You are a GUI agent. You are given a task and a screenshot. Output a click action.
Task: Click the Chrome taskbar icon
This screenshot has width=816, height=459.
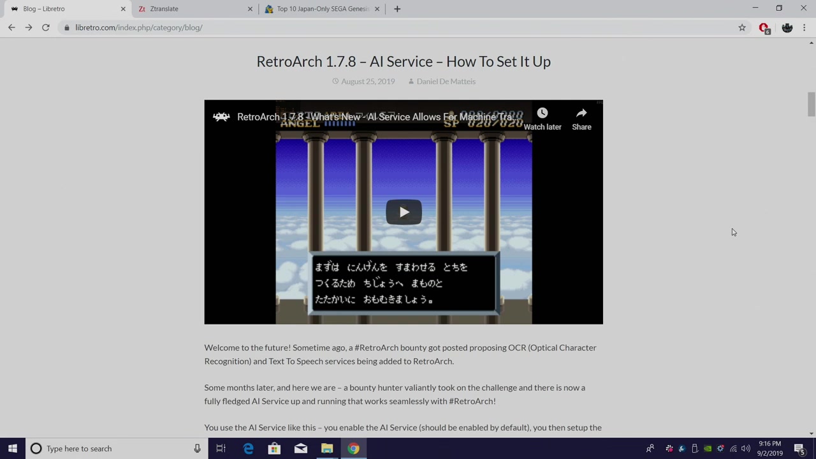coord(353,449)
